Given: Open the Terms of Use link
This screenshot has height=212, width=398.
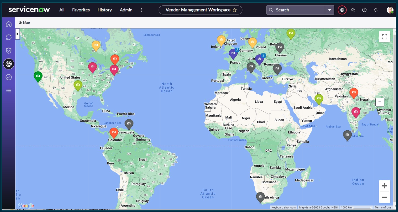Looking at the screenshot, I should (383, 207).
